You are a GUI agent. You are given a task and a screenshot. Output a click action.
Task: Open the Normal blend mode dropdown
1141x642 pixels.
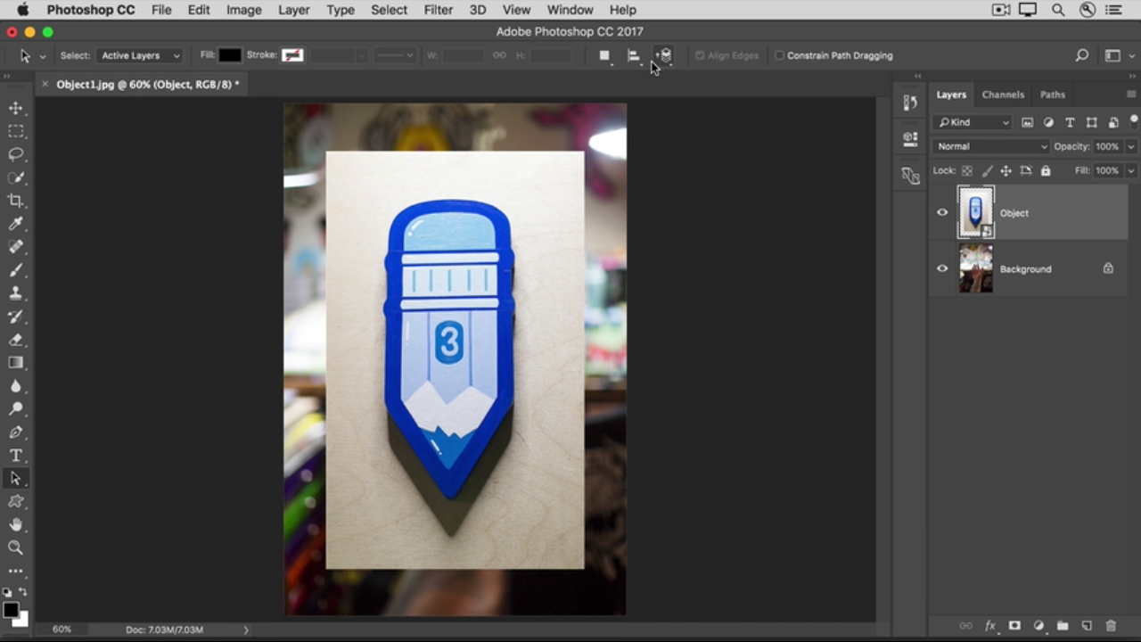991,146
